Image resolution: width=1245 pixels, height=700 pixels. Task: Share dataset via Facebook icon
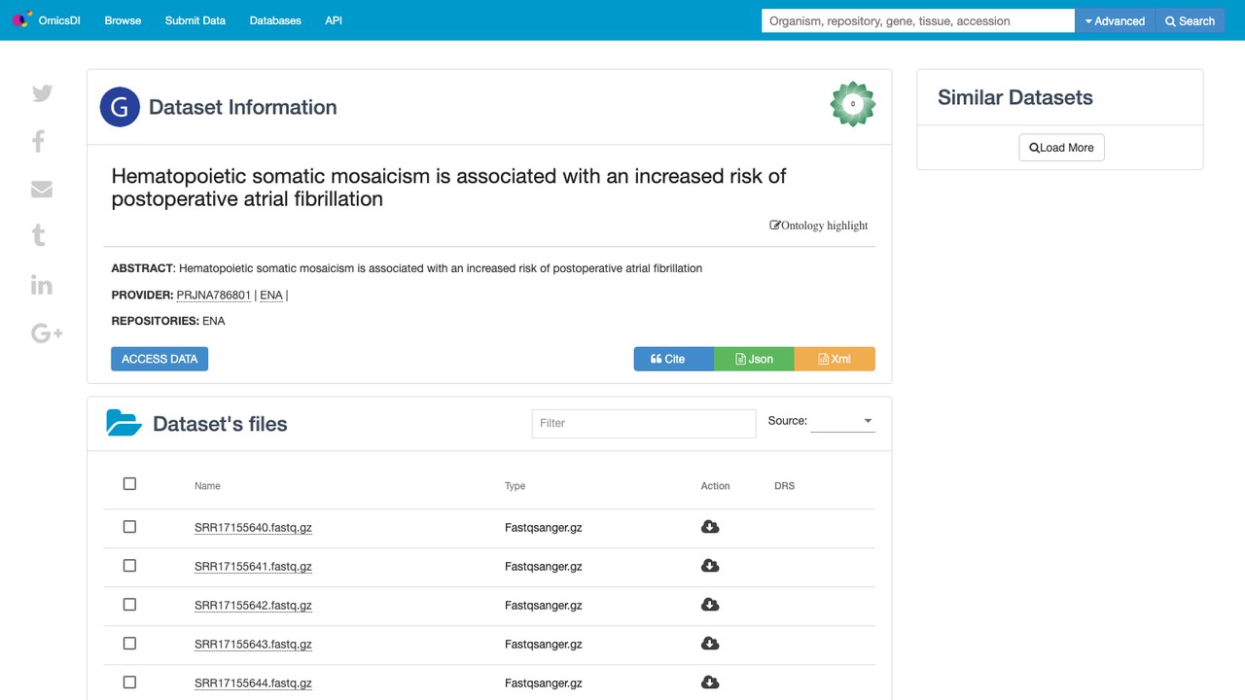pos(39,142)
